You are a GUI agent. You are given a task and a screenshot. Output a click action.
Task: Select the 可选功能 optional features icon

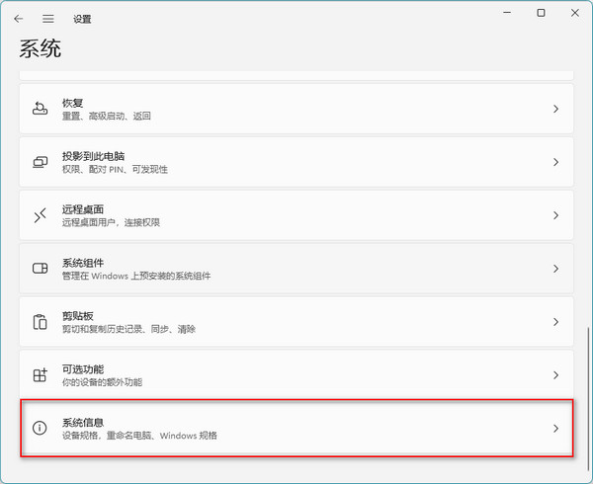click(x=40, y=375)
